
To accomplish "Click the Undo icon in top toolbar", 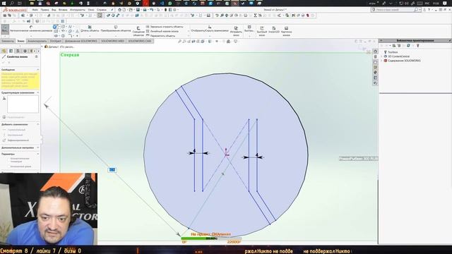I will point(152,10).
